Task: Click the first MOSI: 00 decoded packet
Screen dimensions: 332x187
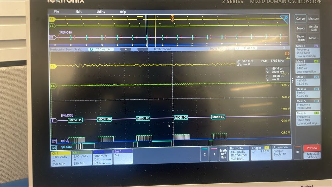Action: (104, 119)
